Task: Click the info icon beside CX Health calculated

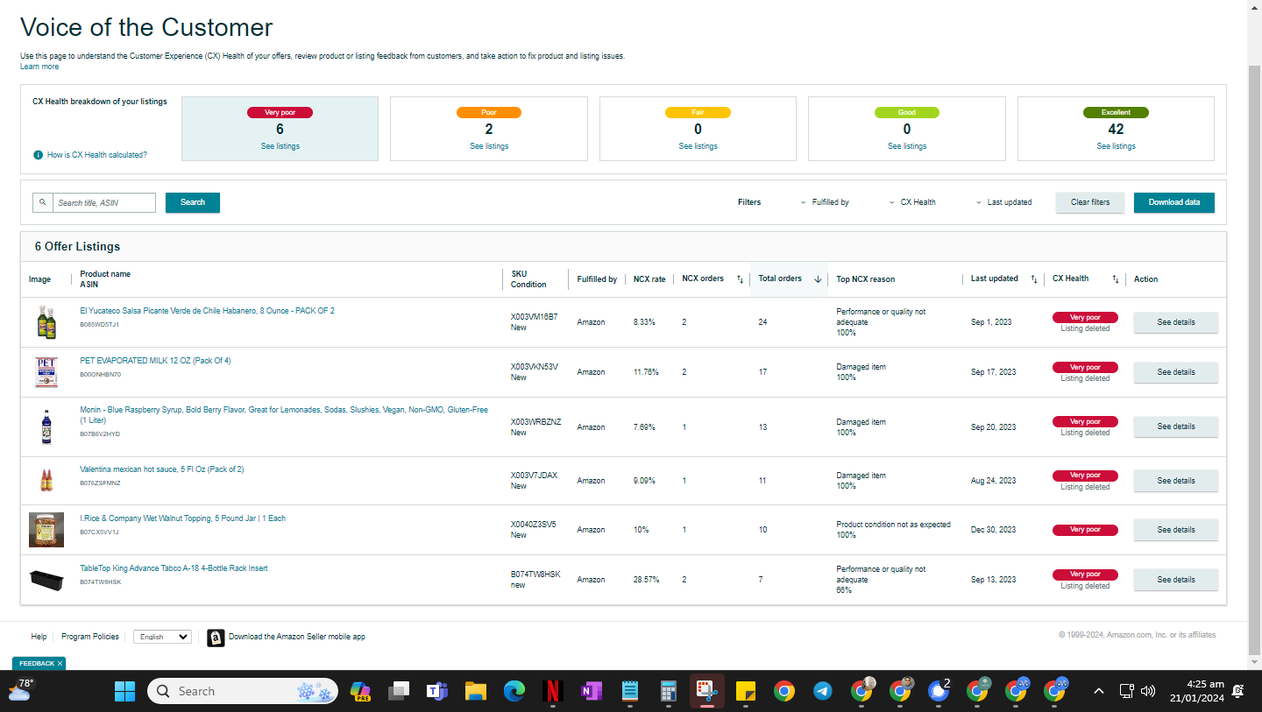Action: point(38,155)
